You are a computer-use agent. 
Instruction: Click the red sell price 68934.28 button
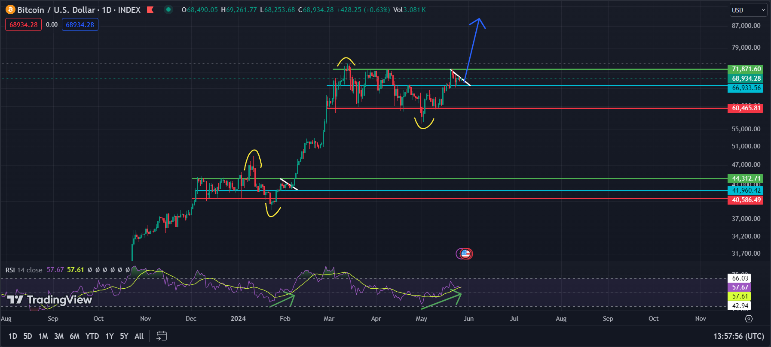[x=24, y=24]
